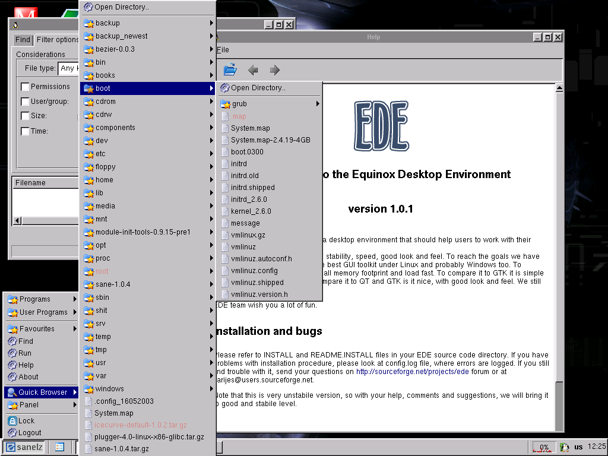Click the penguin icon in Find window titlebar
608x456 pixels.
tap(15, 25)
